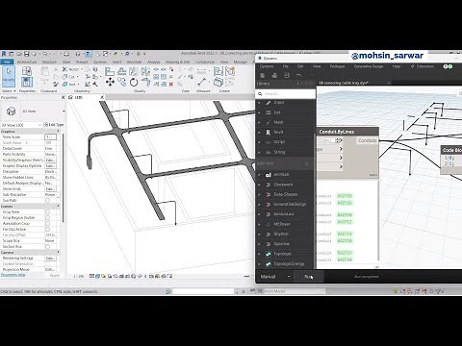This screenshot has width=462, height=346.
Task: Open the 3D View instance filter dropdown
Action: (x=39, y=125)
